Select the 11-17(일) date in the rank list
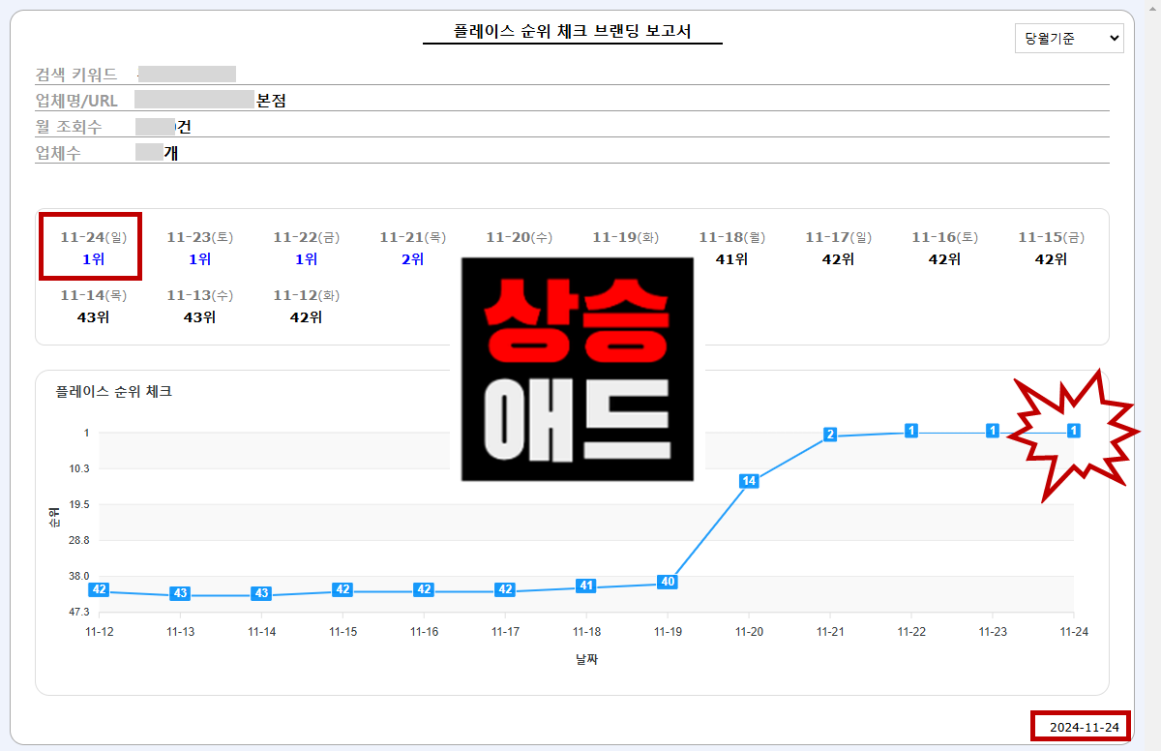The image size is (1161, 751). click(x=838, y=237)
